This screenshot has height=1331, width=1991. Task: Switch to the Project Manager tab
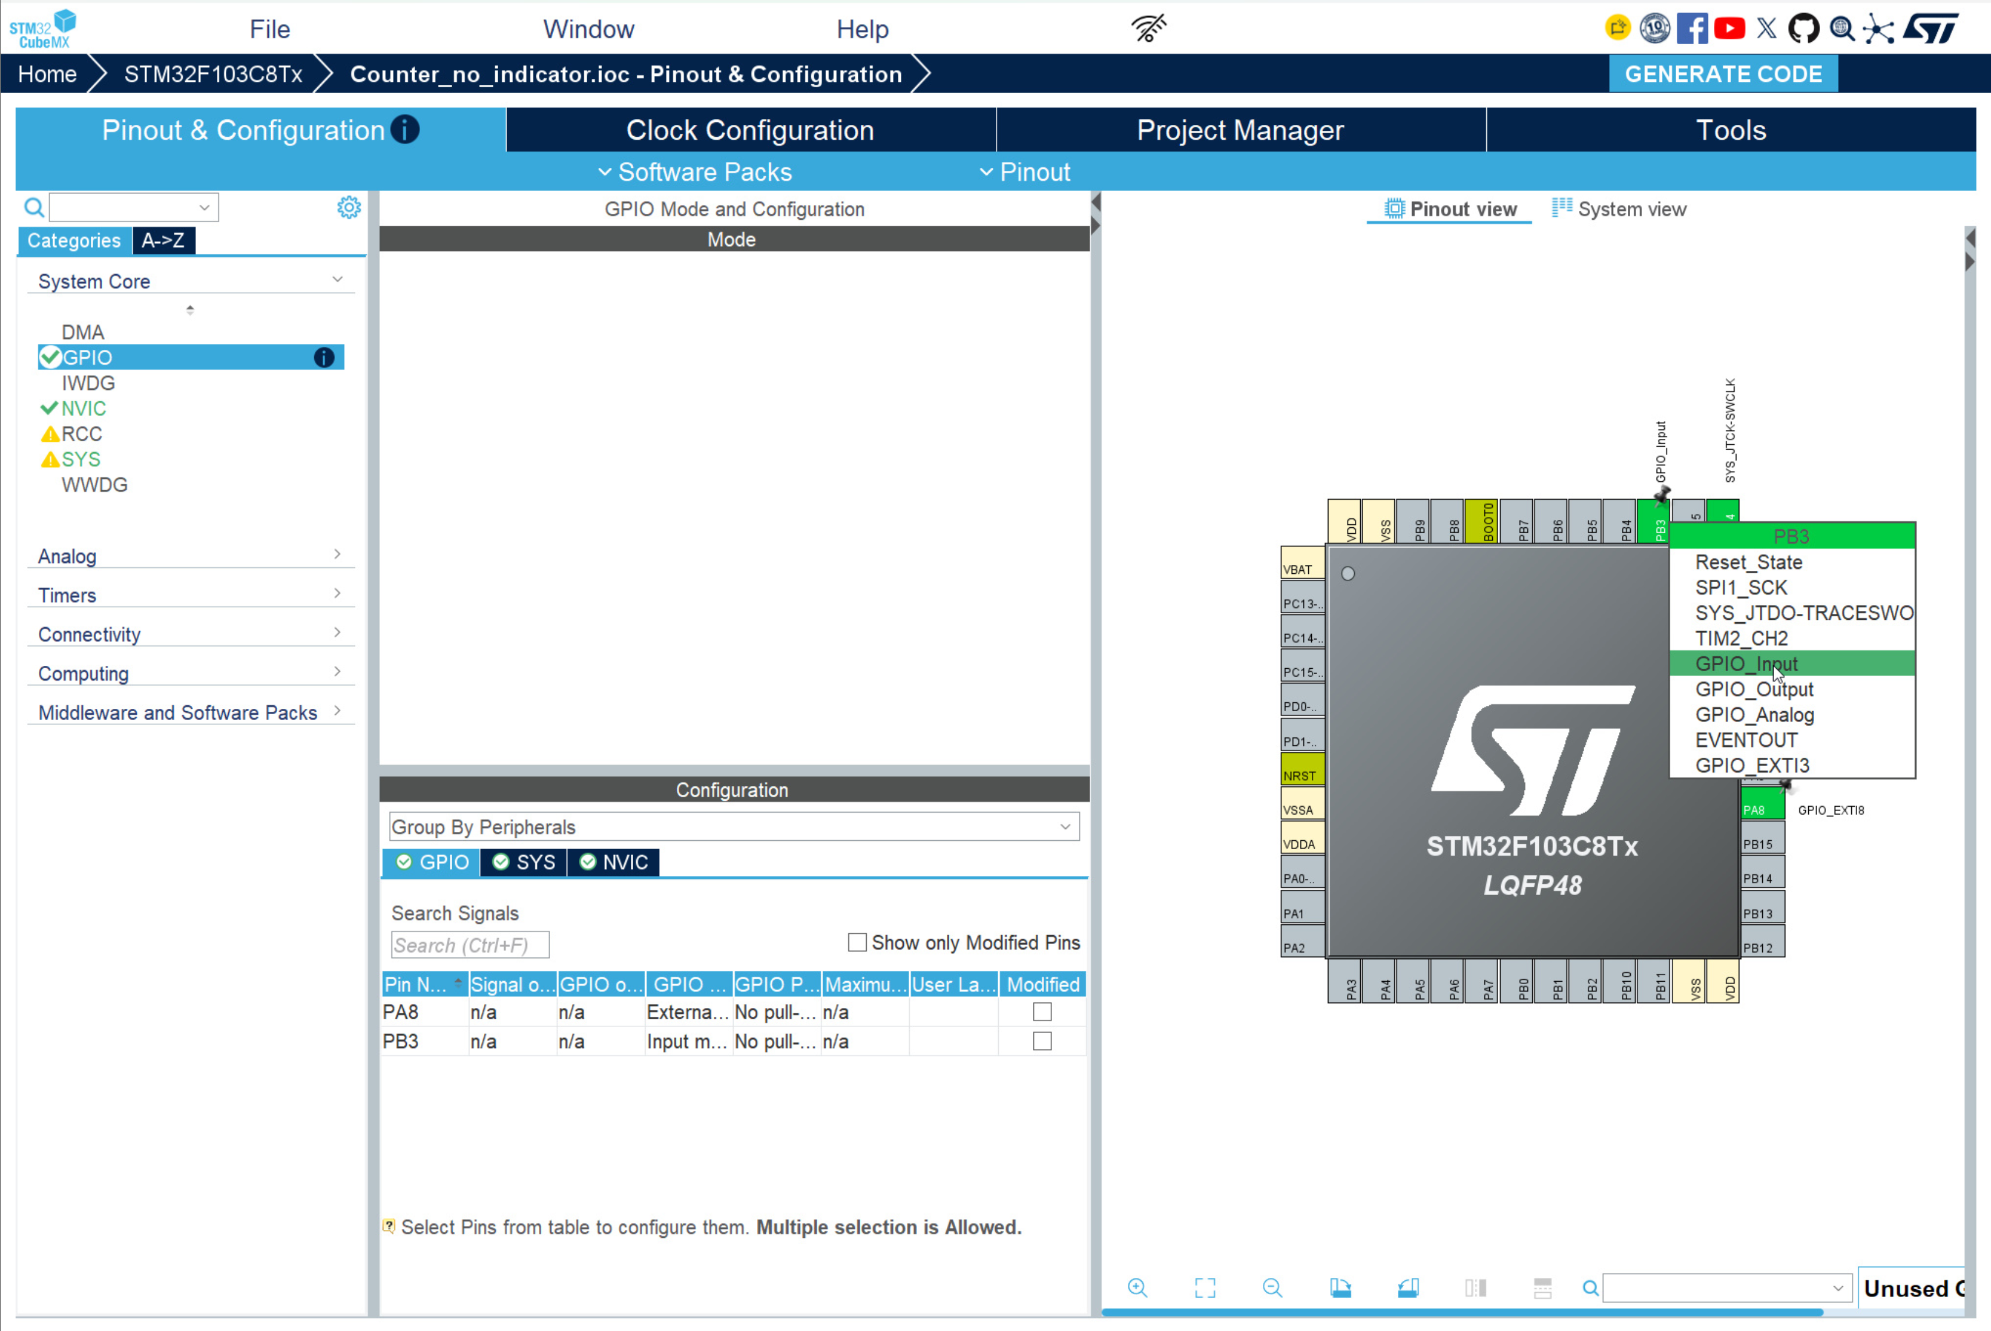tap(1241, 130)
